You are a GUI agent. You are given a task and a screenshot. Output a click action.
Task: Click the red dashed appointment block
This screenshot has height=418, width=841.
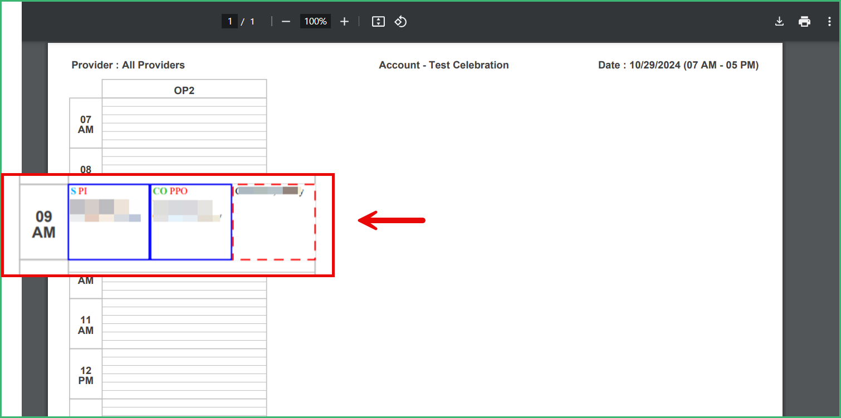(274, 222)
